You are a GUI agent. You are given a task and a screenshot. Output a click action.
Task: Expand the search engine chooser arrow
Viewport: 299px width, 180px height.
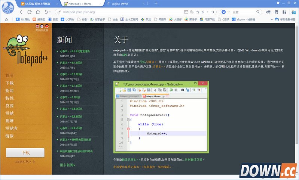[x=229, y=12]
